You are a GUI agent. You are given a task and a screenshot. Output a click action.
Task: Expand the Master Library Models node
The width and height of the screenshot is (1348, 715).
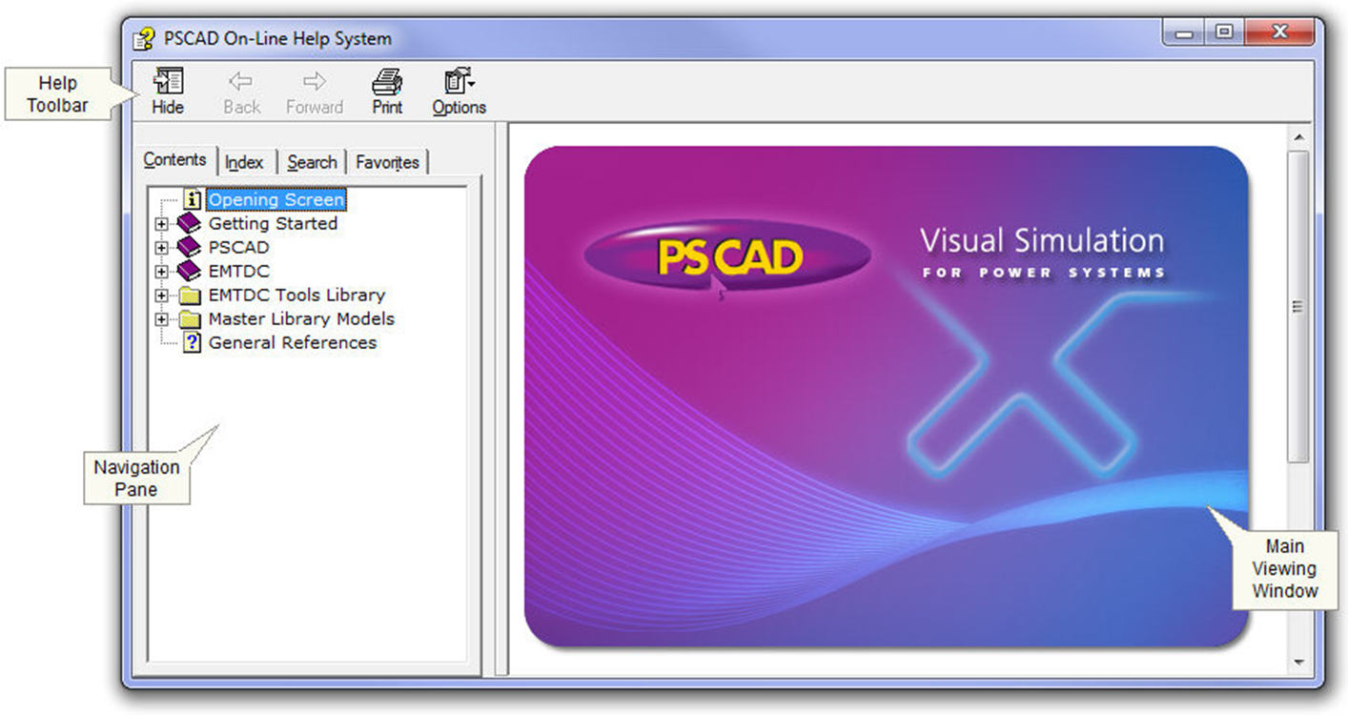161,319
